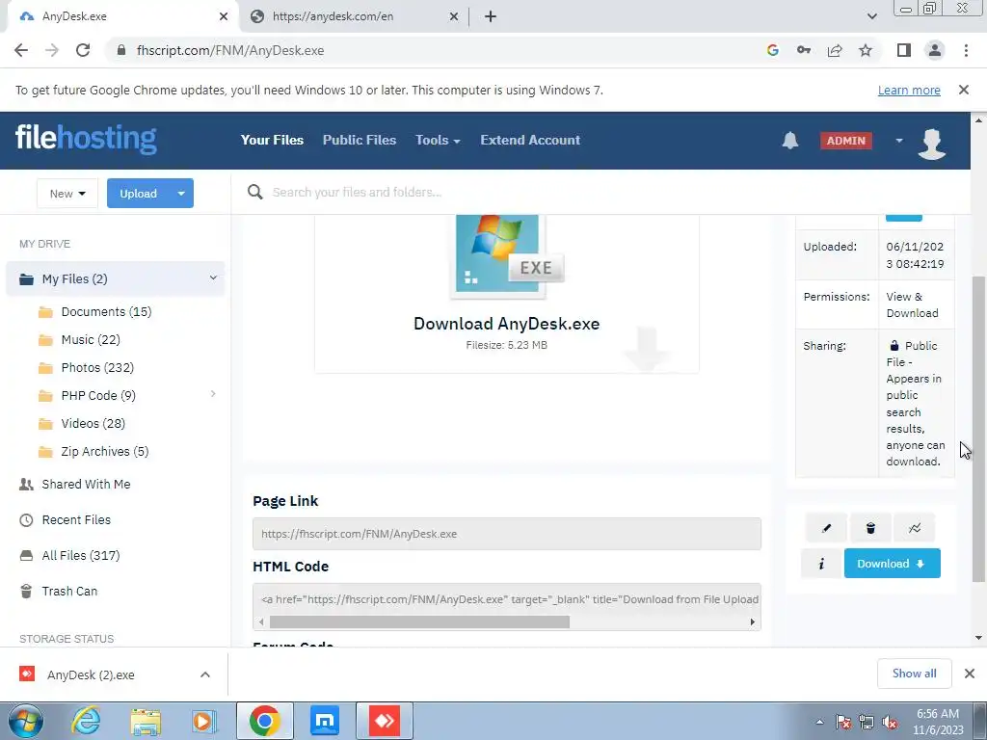Image resolution: width=987 pixels, height=740 pixels.
Task: Open the notifications bell icon
Action: [x=790, y=141]
